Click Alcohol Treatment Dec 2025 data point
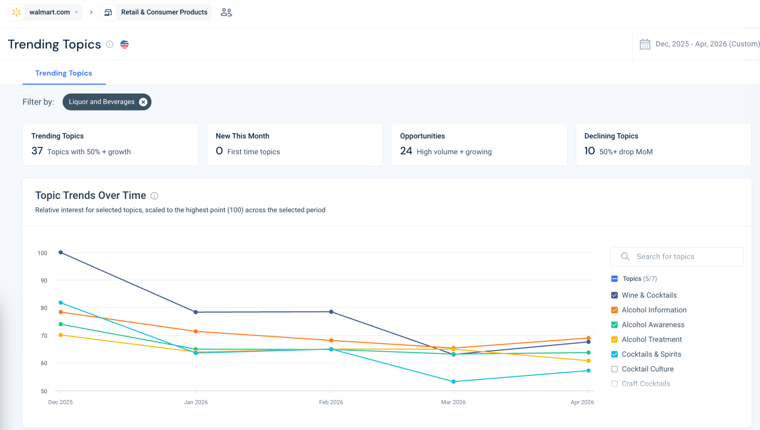The height and width of the screenshot is (430, 760). 61,335
